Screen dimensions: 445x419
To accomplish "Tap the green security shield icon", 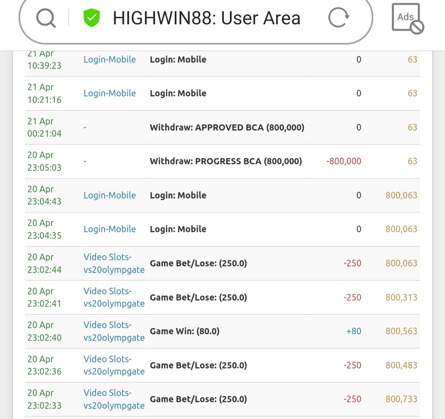I will point(91,18).
